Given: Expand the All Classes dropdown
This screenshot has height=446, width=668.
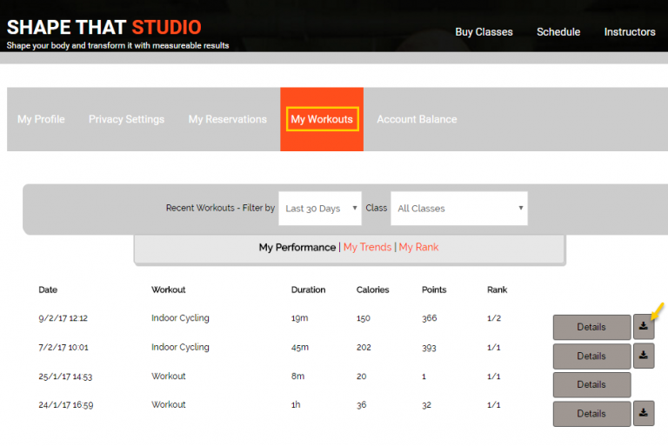Looking at the screenshot, I should coord(459,209).
